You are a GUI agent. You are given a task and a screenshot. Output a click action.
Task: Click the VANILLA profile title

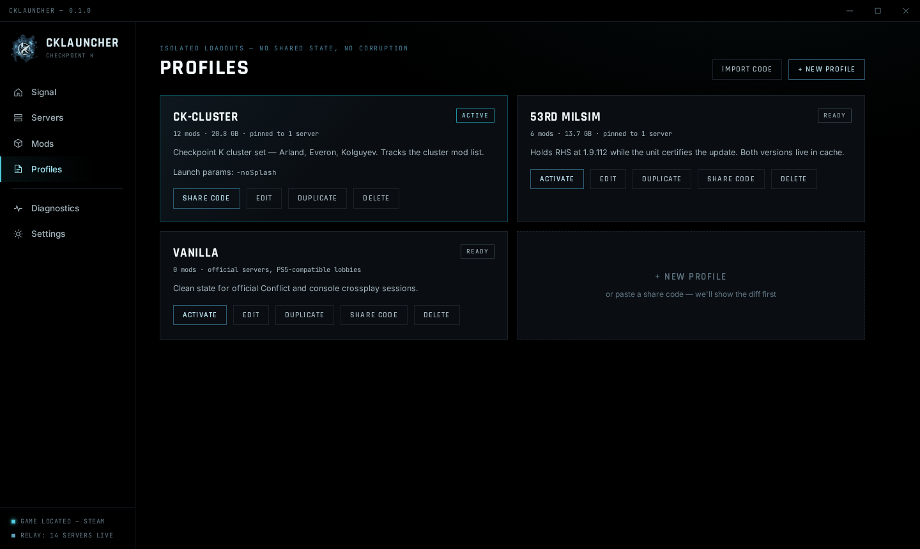(196, 253)
